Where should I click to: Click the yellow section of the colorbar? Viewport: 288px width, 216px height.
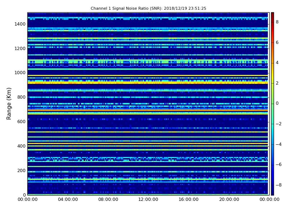point(273,75)
